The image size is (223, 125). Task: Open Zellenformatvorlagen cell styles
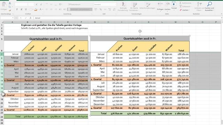pyautogui.click(x=147, y=6)
